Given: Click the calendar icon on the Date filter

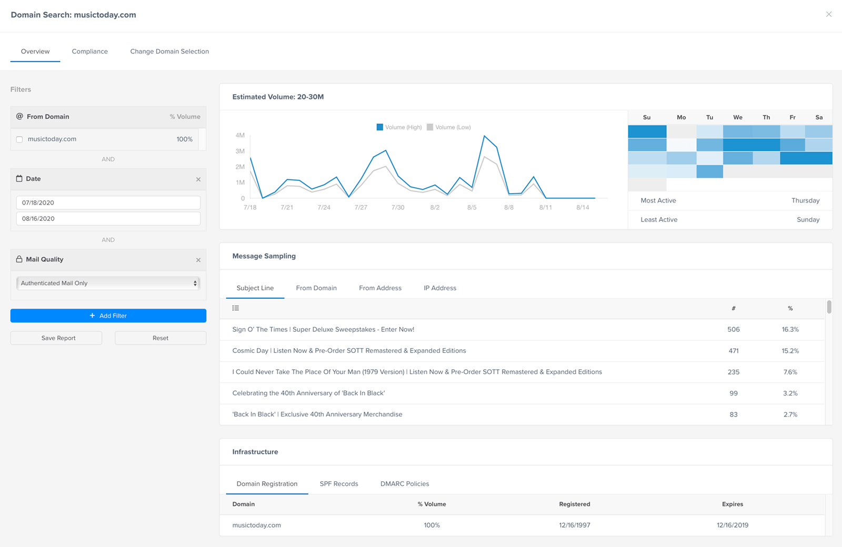Looking at the screenshot, I should click(x=19, y=179).
